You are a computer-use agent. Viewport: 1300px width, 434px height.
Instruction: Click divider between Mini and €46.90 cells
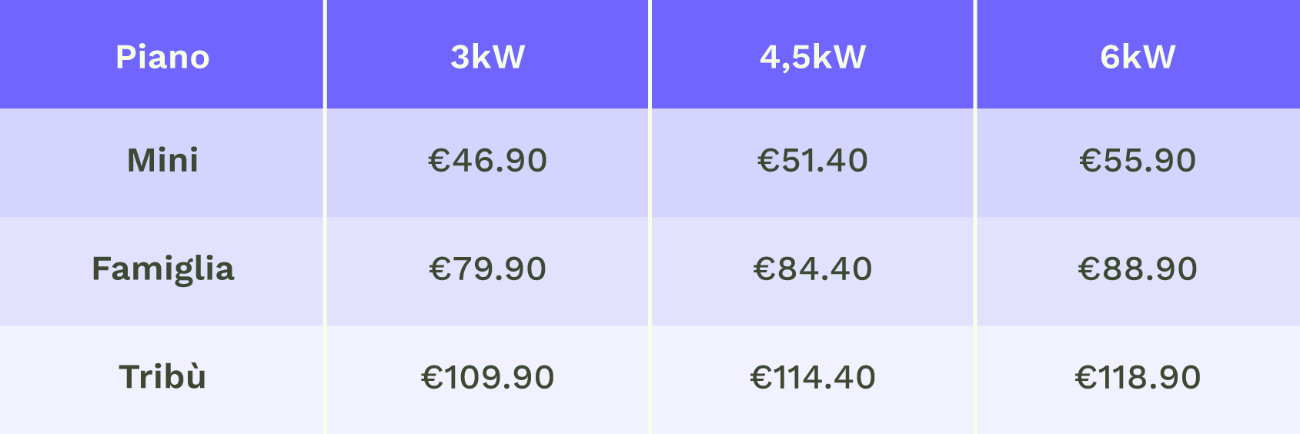click(x=325, y=161)
